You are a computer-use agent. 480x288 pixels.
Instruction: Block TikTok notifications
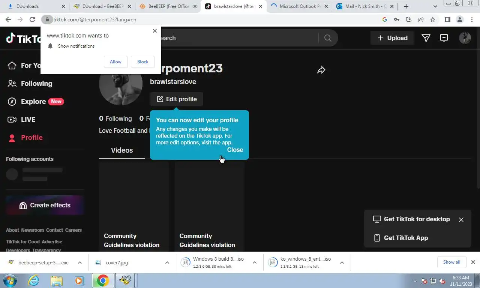click(143, 62)
